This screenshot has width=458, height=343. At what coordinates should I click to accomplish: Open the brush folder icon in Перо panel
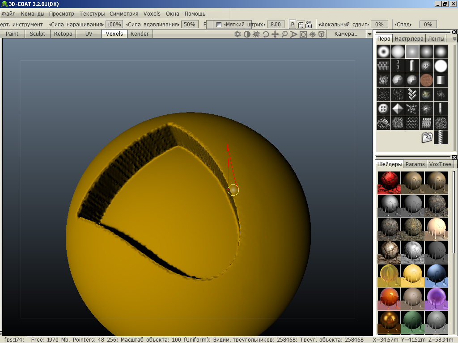tap(427, 138)
